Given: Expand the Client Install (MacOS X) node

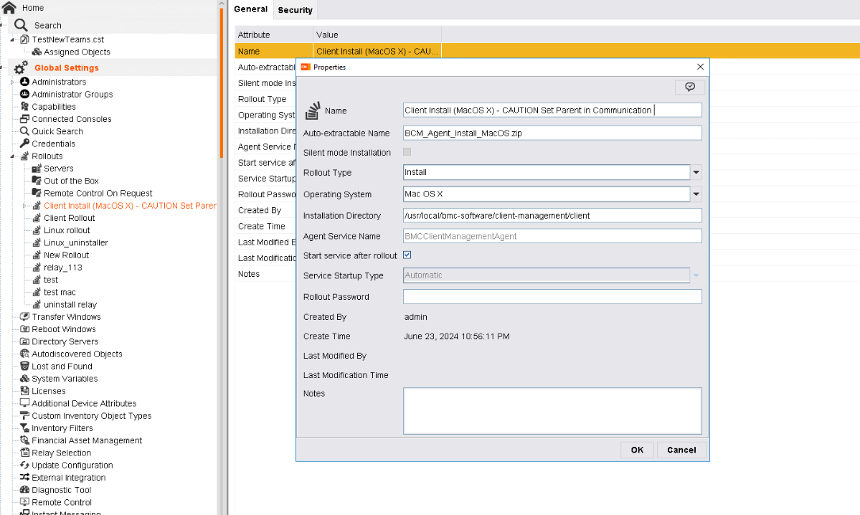Looking at the screenshot, I should 24,206.
